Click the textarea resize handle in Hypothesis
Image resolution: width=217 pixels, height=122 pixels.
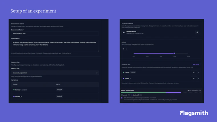click(98, 51)
